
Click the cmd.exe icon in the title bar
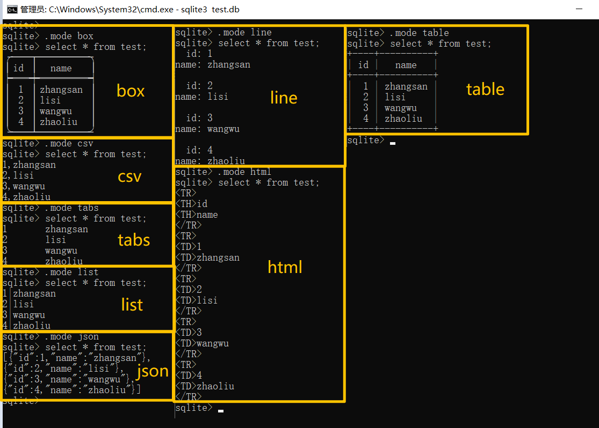point(12,10)
